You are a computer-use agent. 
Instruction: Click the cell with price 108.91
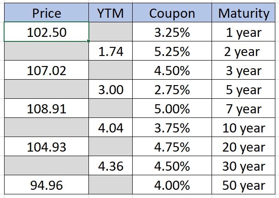click(46, 109)
